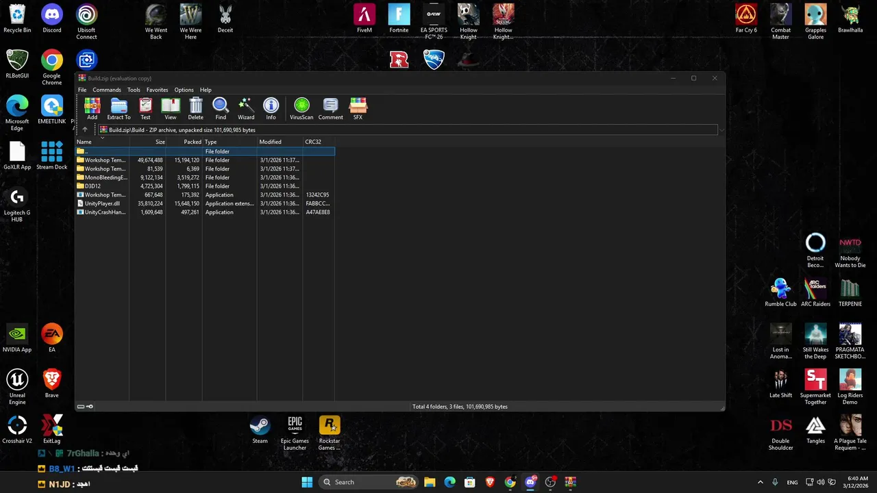
Task: Open the Rockstar Games shortcut
Action: (330, 433)
